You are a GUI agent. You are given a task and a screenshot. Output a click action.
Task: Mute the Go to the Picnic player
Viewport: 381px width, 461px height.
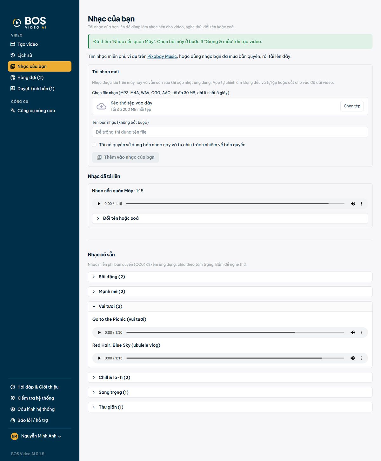(352, 332)
